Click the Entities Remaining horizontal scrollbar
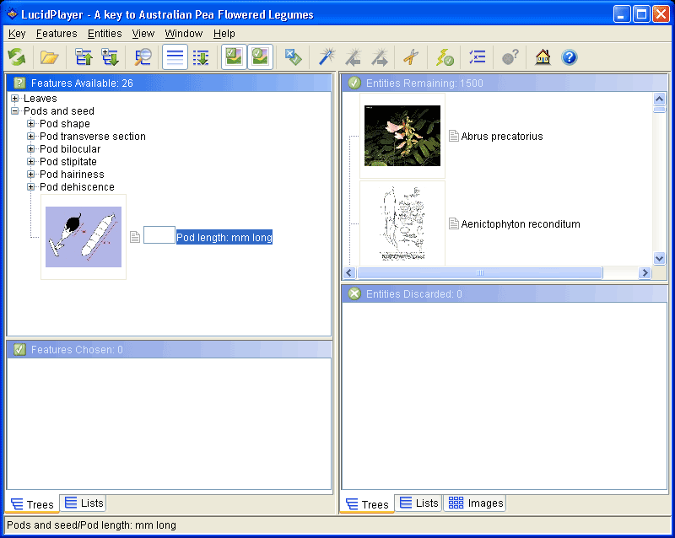The width and height of the screenshot is (675, 538). 479,273
